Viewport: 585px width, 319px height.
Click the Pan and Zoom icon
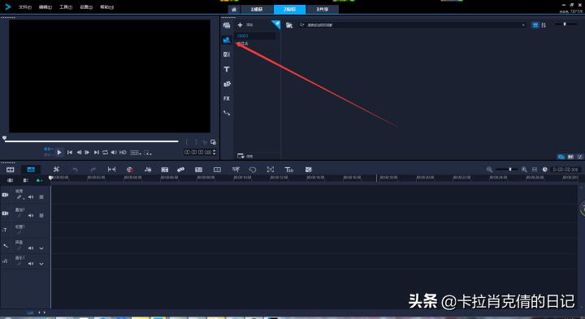271,170
